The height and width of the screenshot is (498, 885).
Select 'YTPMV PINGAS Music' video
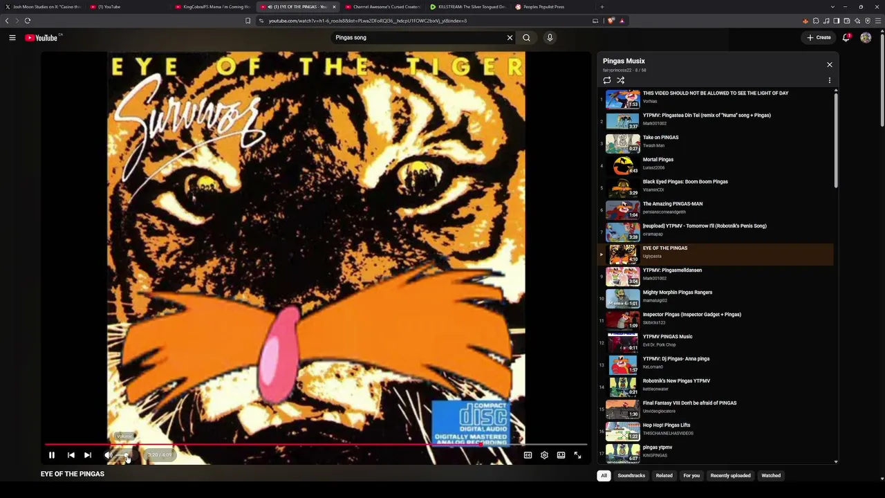[x=716, y=342]
